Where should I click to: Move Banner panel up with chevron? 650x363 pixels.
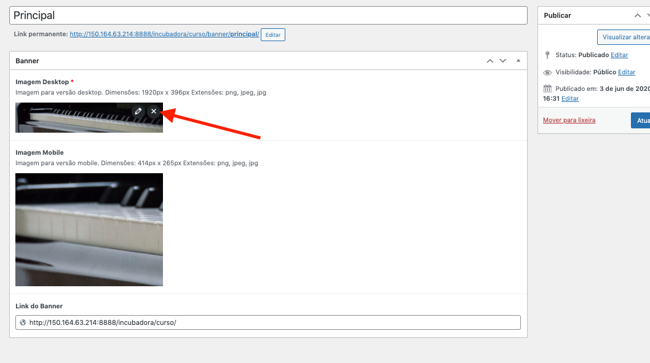click(x=490, y=61)
